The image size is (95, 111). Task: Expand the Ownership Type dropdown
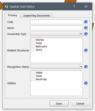click(x=81, y=34)
